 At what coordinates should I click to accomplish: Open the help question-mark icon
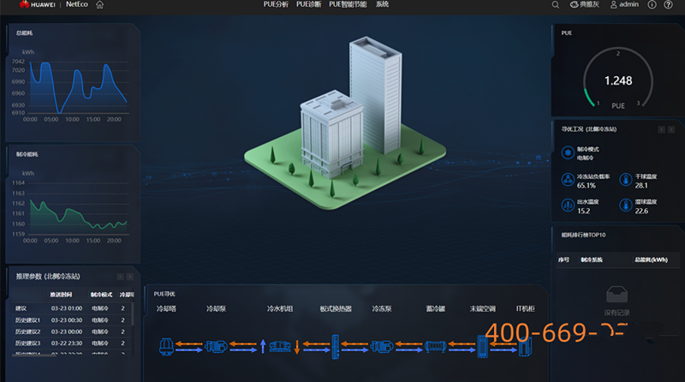[668, 4]
